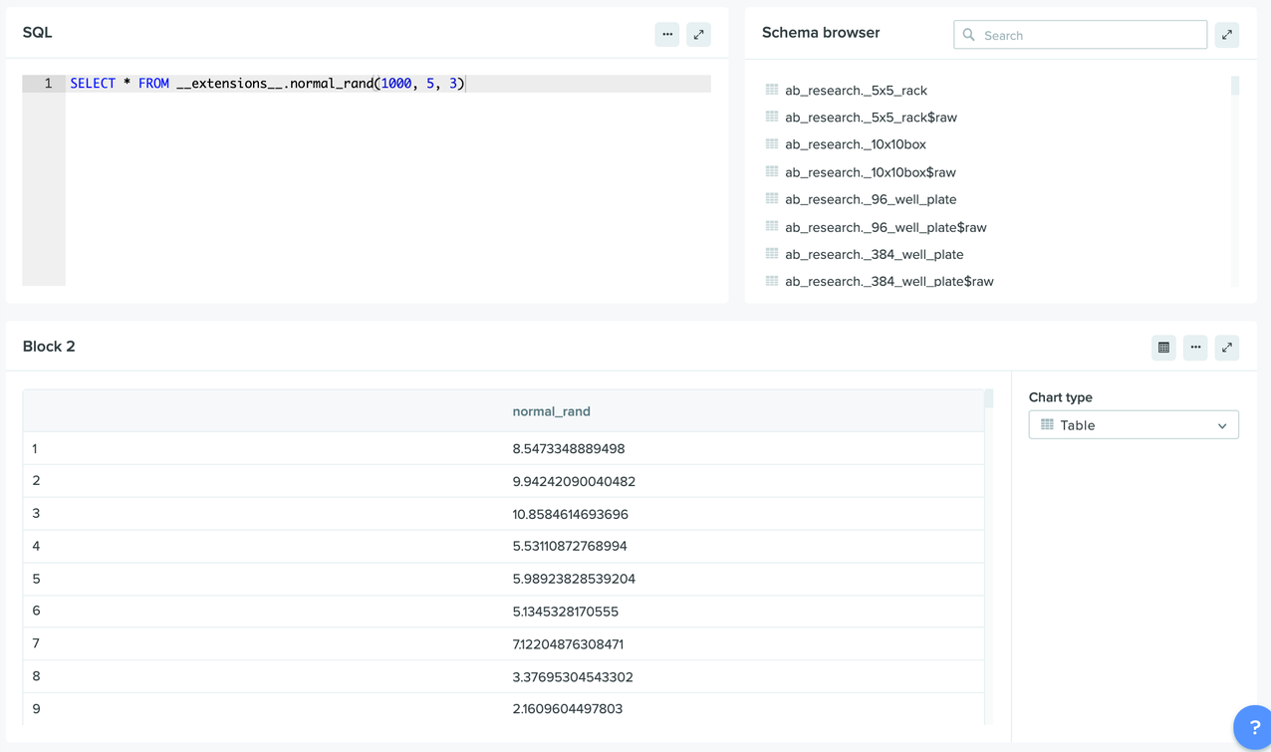Image resolution: width=1271 pixels, height=752 pixels.
Task: Click the cell value 9.94242090040482
Action: (x=574, y=482)
